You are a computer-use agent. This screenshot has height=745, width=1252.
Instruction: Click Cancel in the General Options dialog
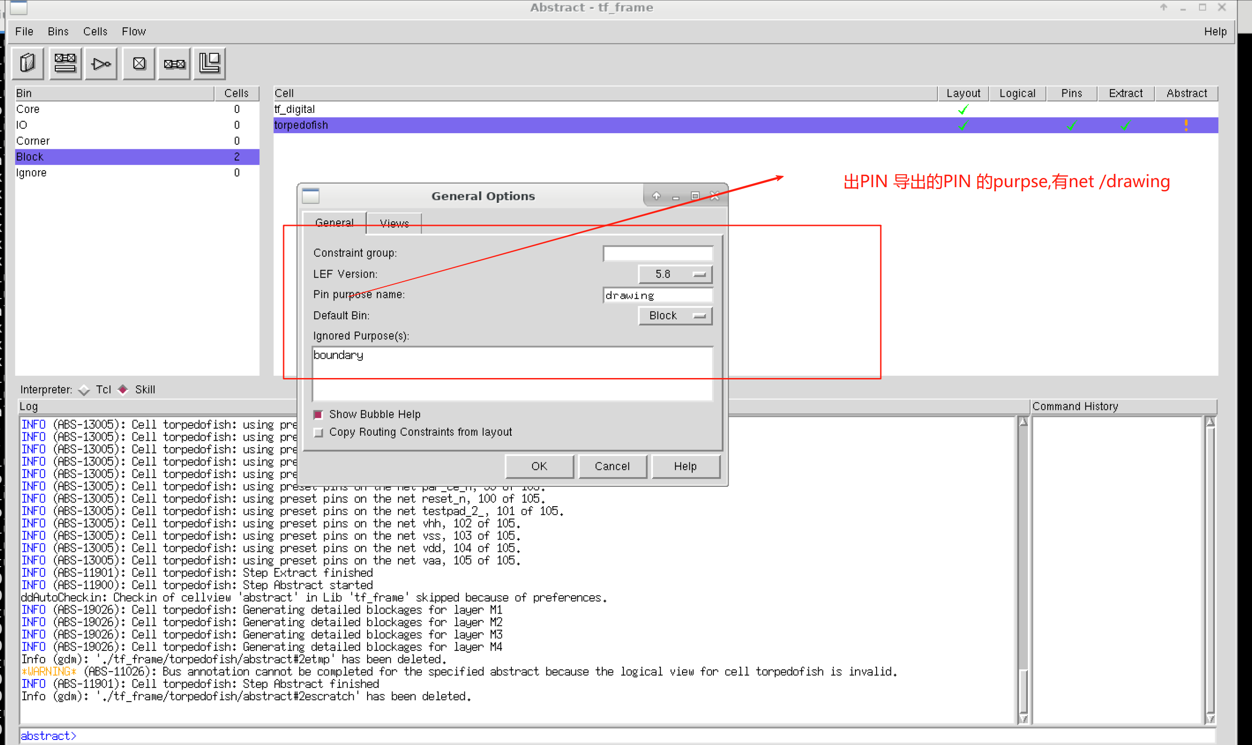[612, 467]
